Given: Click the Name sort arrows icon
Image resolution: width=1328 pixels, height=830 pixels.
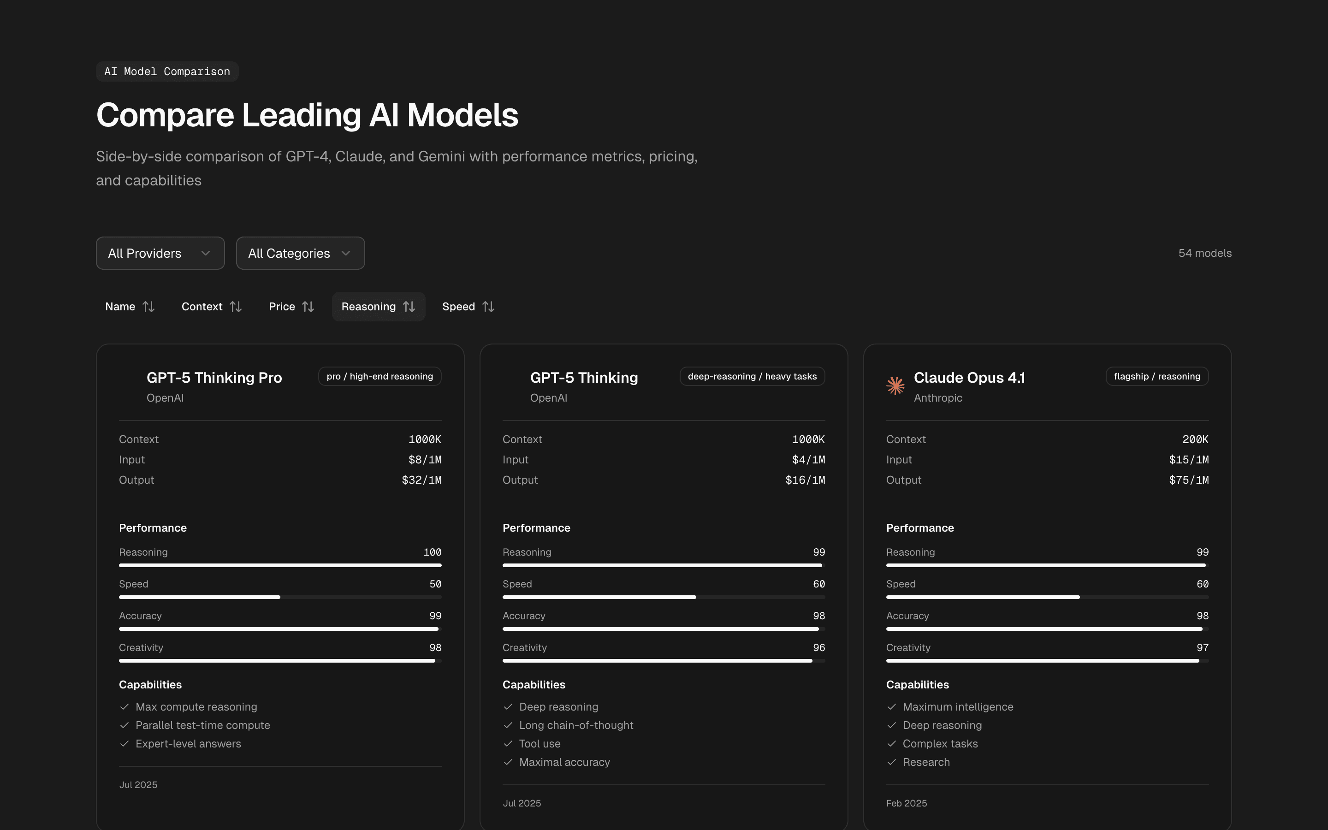Looking at the screenshot, I should (148, 307).
